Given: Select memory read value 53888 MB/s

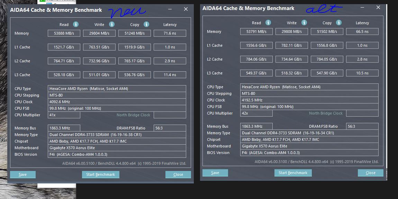Looking at the screenshot, I should (x=64, y=33).
